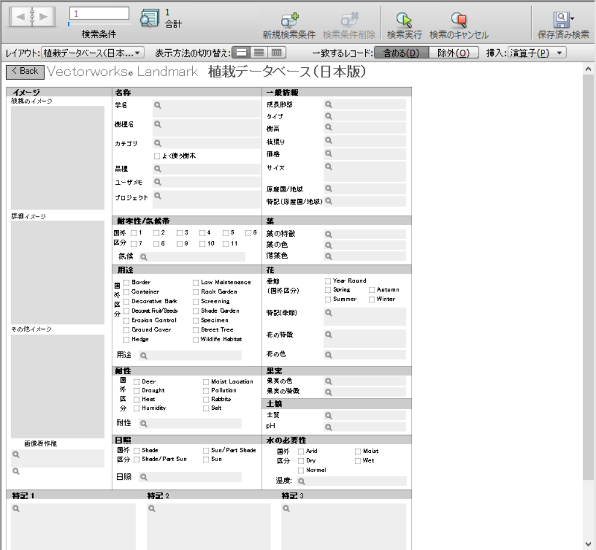Expand the 演算子 operator insert dropdown
This screenshot has height=550, width=596.
[537, 53]
